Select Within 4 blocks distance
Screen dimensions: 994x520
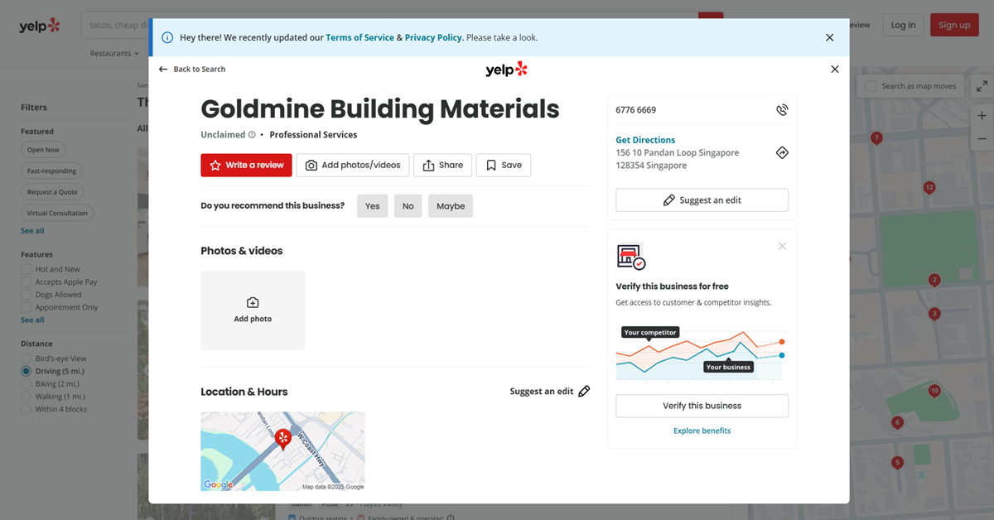pyautogui.click(x=26, y=409)
